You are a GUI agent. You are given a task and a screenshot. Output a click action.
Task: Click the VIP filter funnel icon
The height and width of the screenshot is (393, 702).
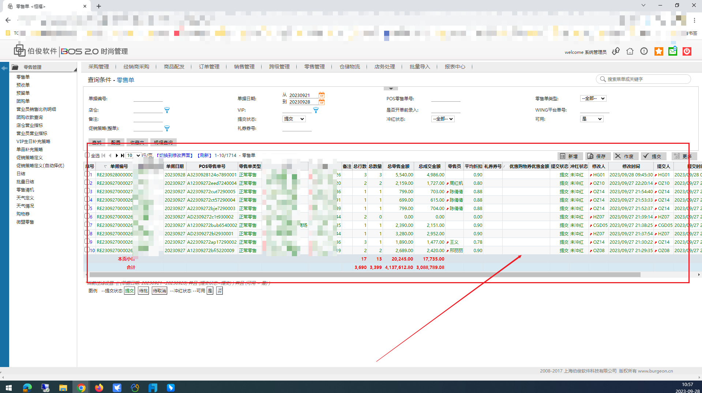316,110
